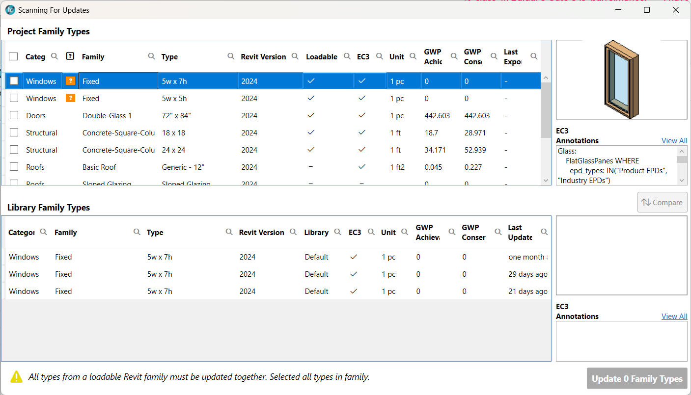Viewport: 691px width, 395px height.
Task: Click the orange warning icon on Windows 5w x 5h row
Action: tap(70, 98)
